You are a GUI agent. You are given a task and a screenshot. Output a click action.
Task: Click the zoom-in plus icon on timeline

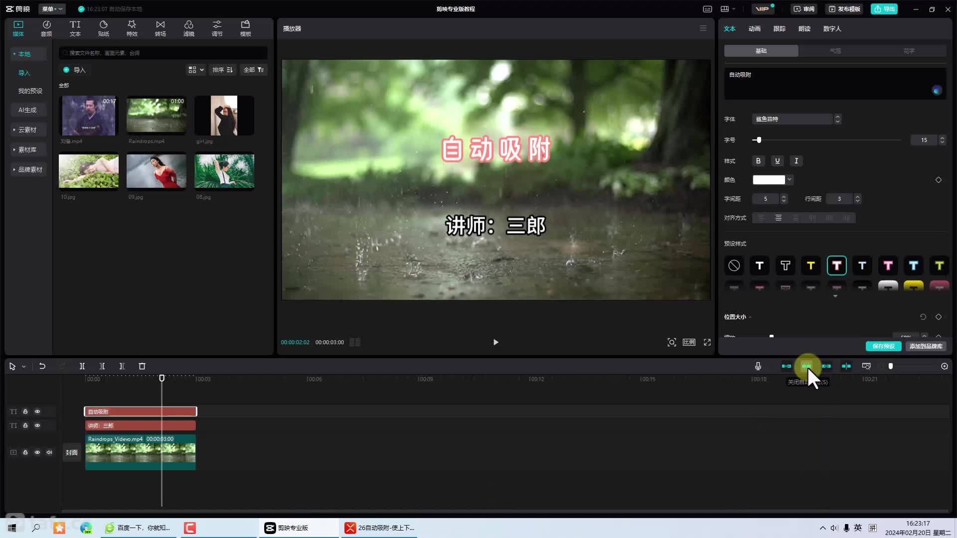945,366
